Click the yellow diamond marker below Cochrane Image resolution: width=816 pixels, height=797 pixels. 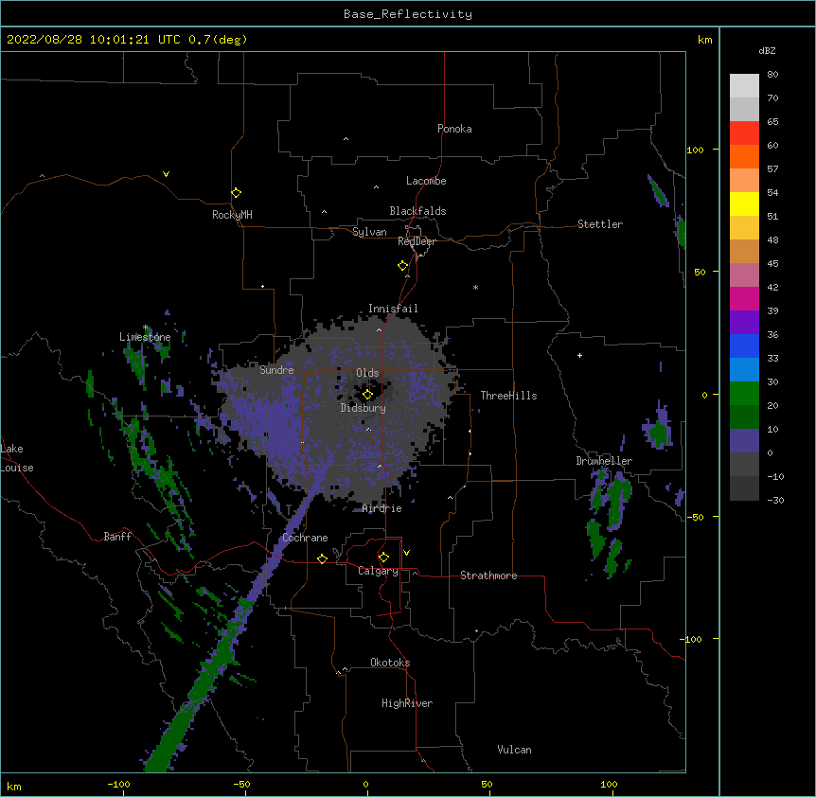pyautogui.click(x=322, y=558)
